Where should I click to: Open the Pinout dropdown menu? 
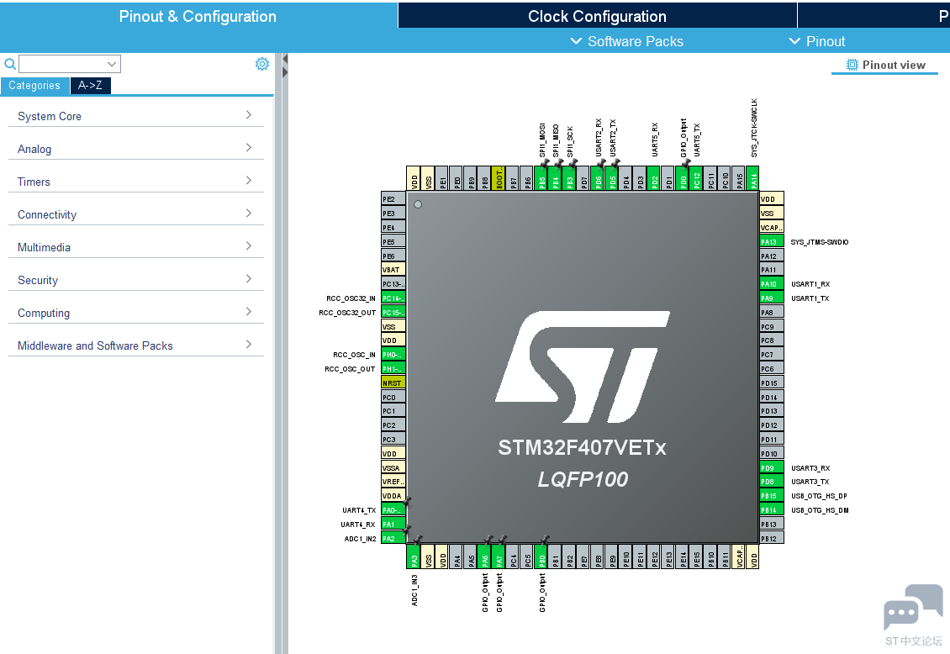tap(816, 41)
